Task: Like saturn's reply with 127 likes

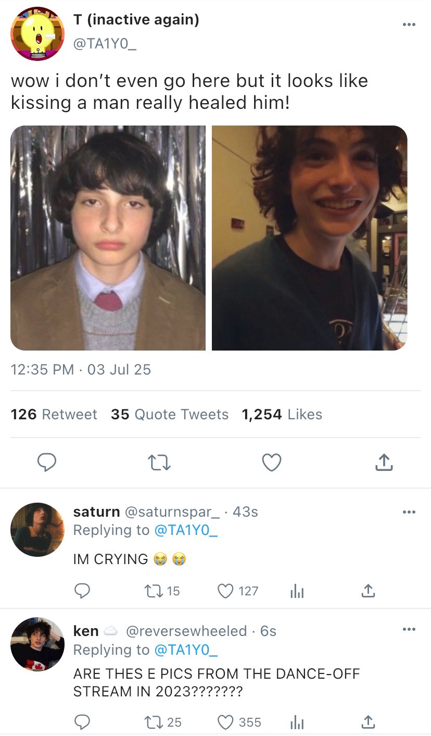Action: click(x=225, y=591)
